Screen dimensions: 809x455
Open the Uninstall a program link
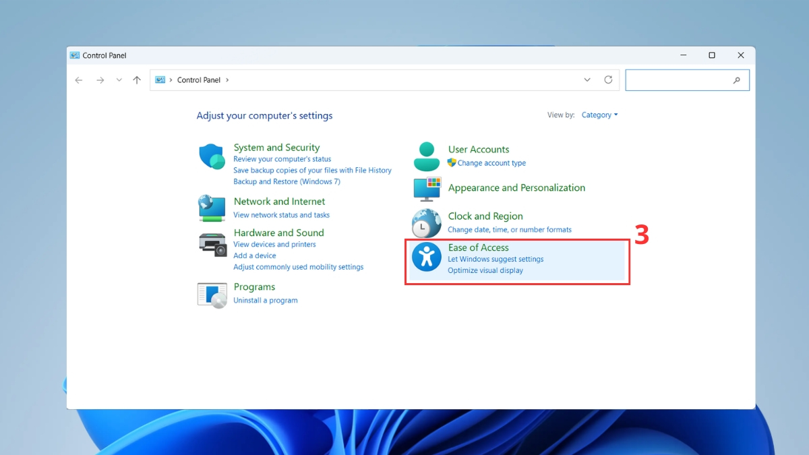(265, 301)
